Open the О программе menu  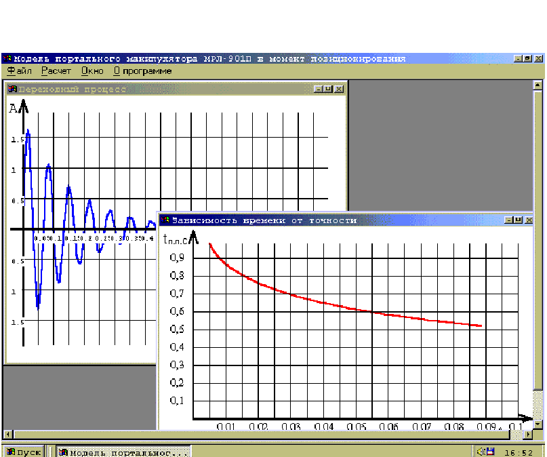pos(142,71)
